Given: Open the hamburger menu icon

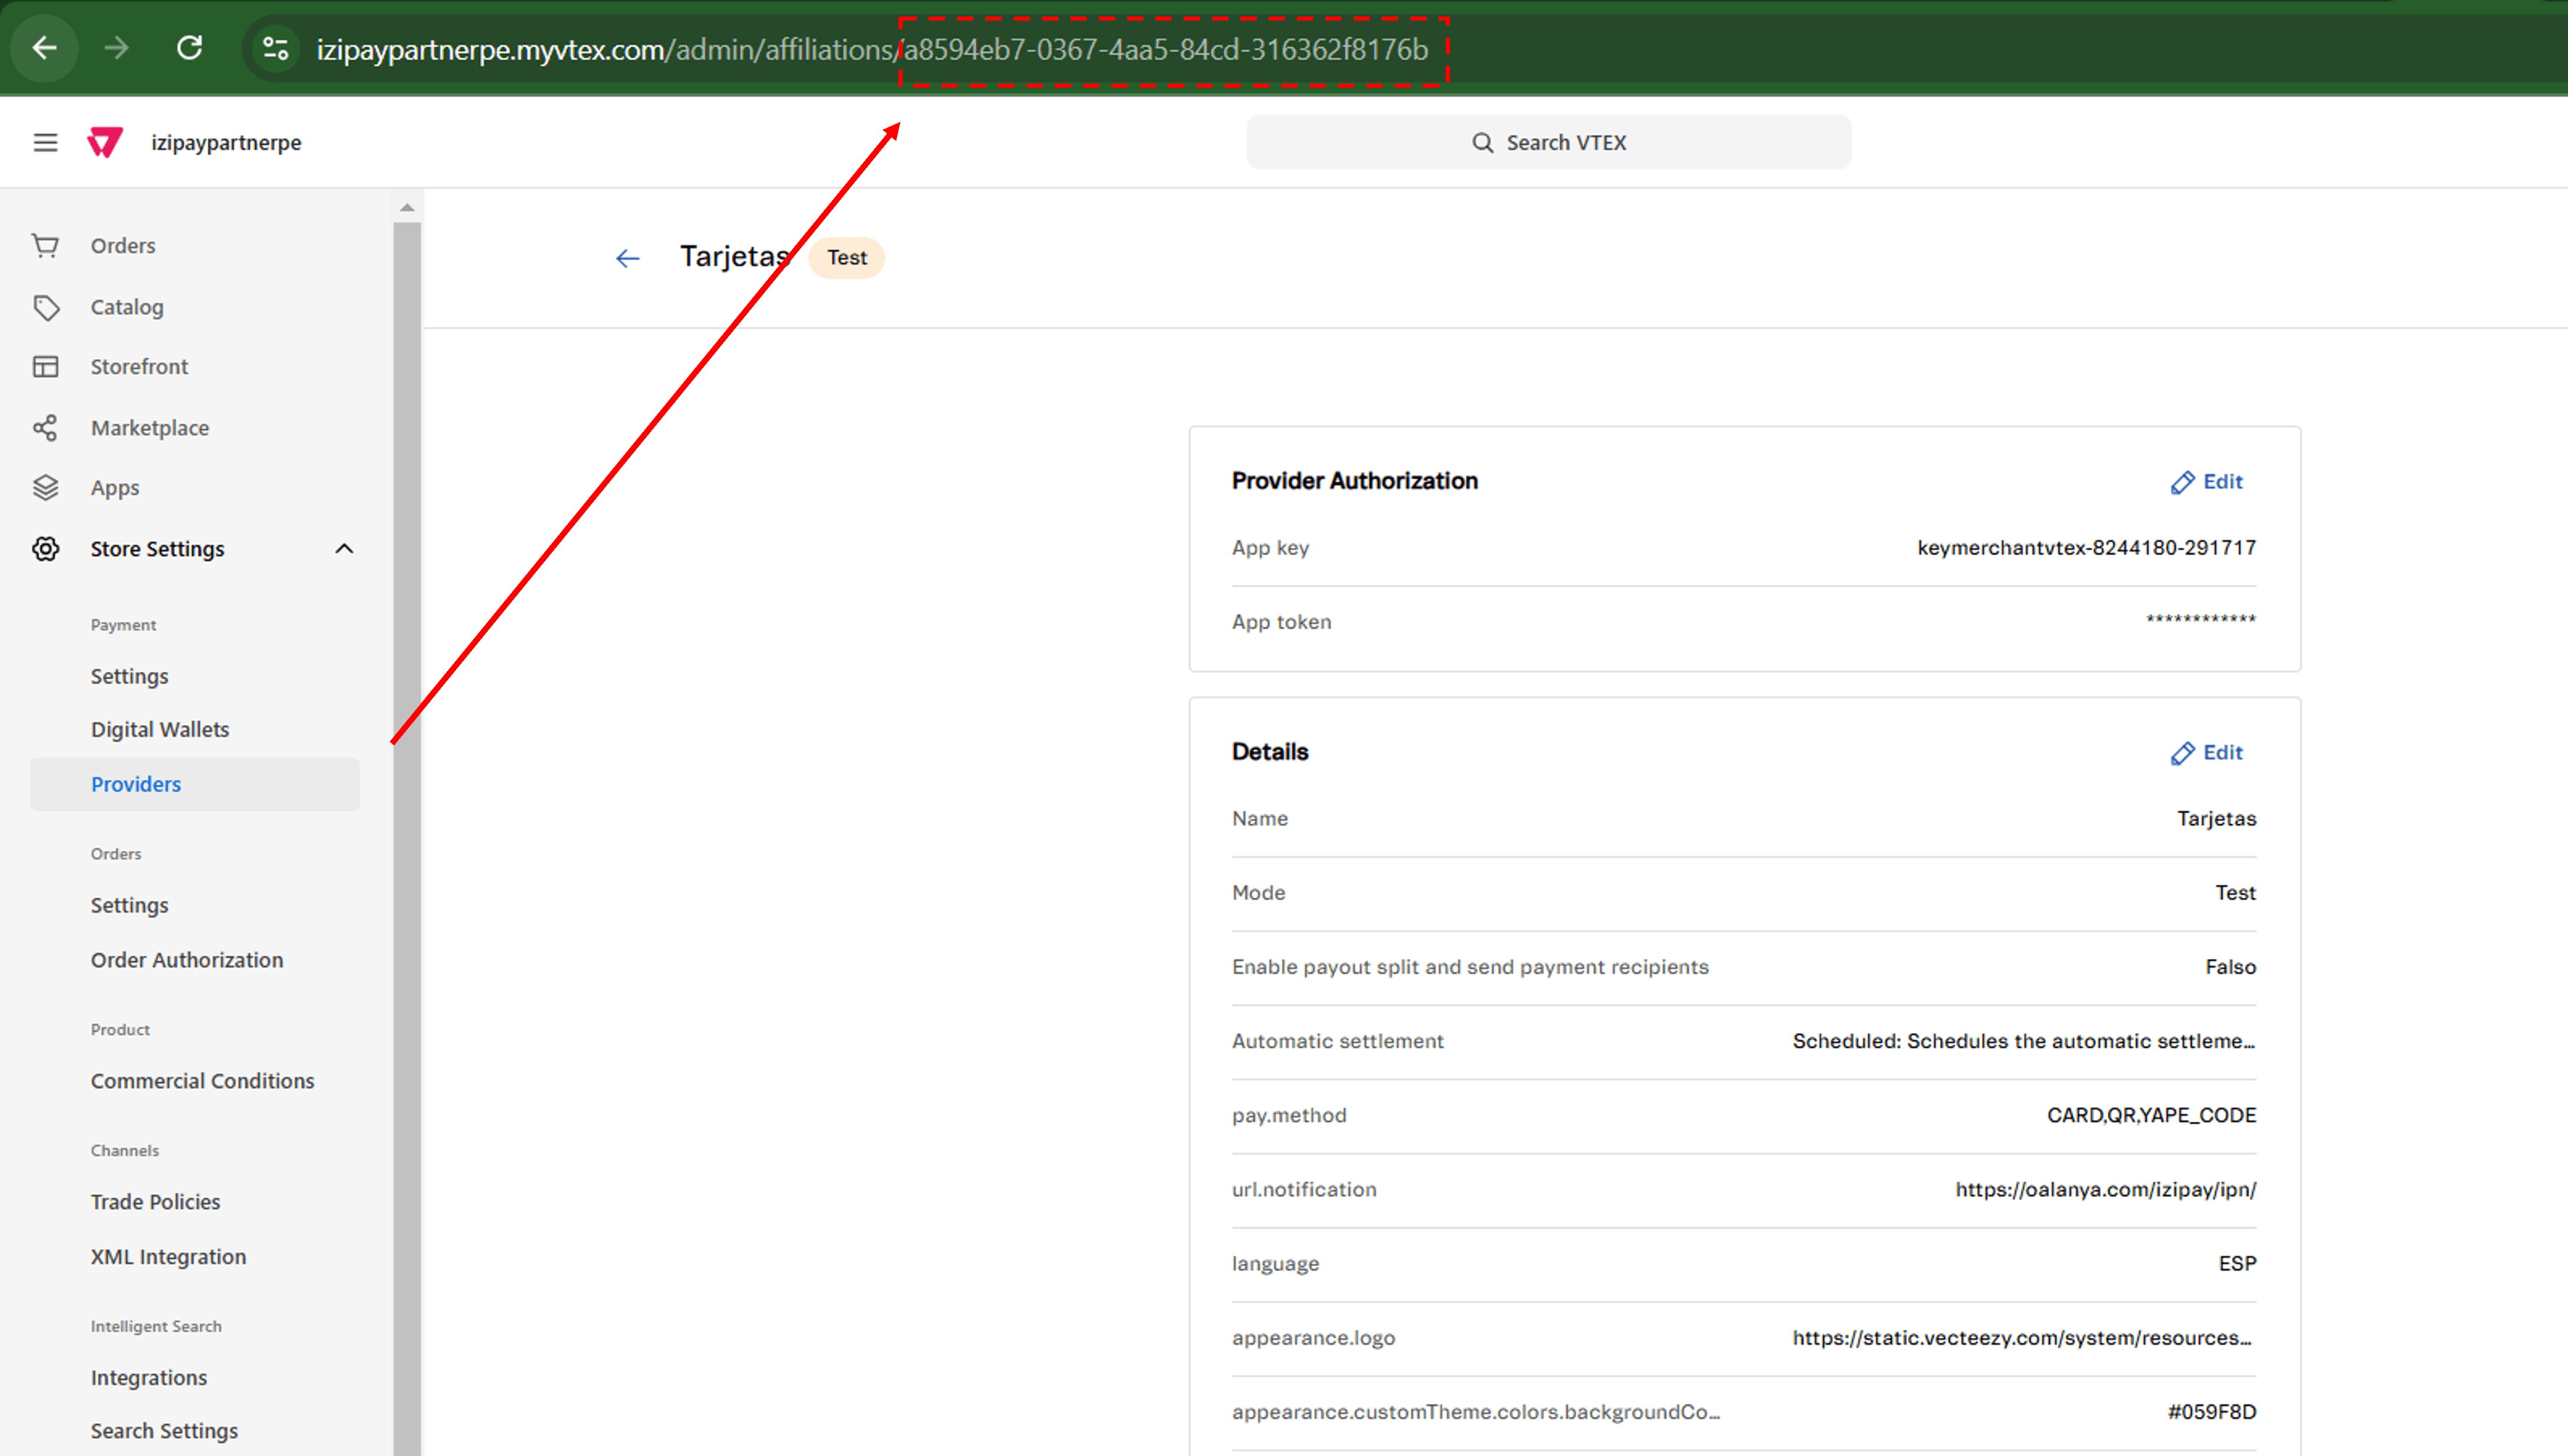Looking at the screenshot, I should coord(45,142).
